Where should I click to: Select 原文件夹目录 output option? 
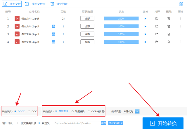18,123
